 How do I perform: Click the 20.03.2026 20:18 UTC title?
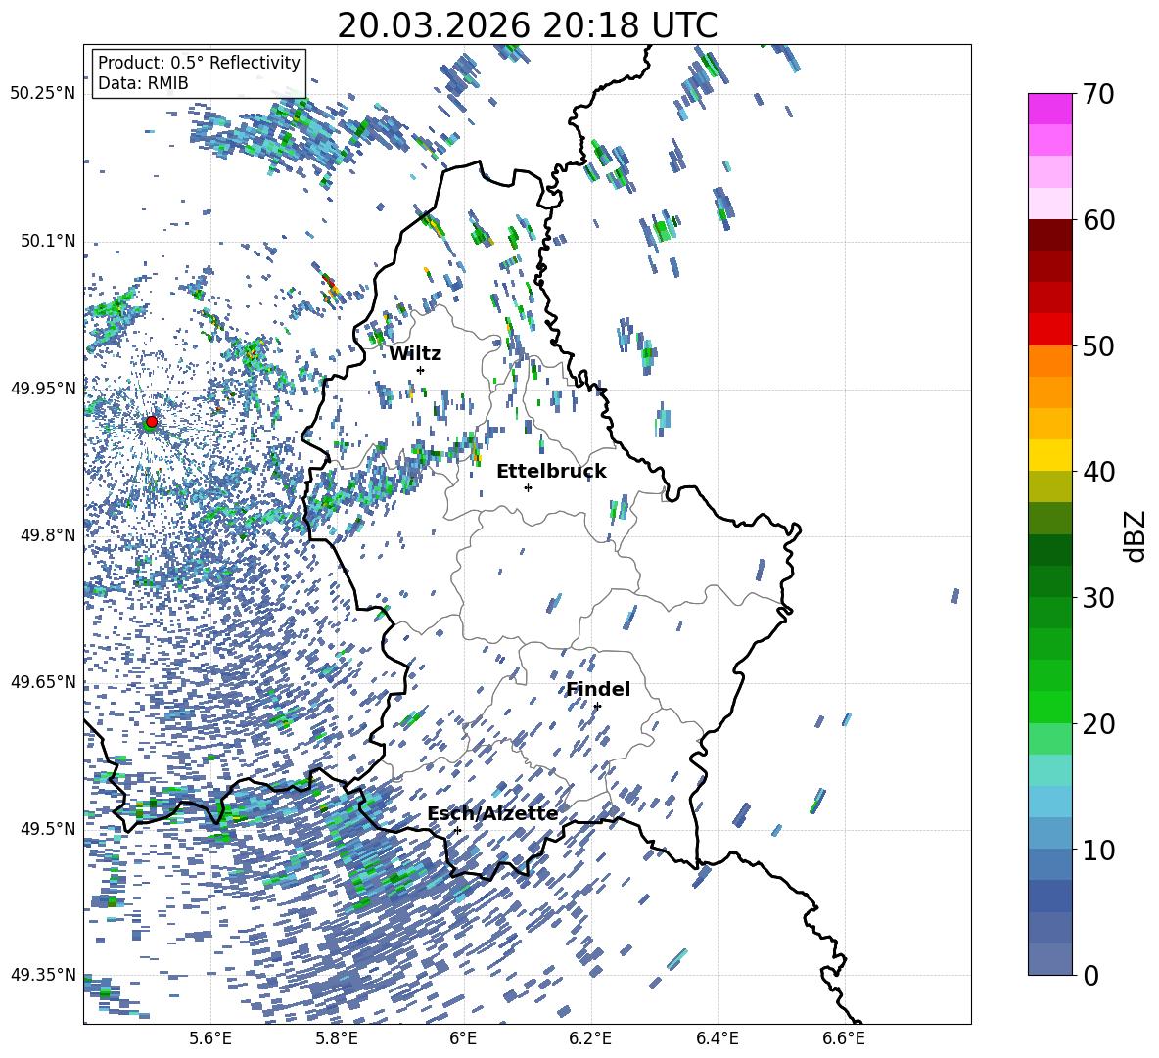(x=527, y=25)
